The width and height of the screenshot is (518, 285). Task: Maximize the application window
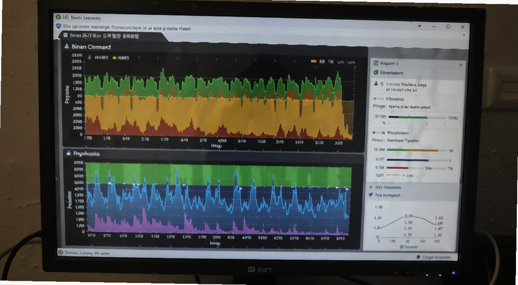(x=448, y=27)
